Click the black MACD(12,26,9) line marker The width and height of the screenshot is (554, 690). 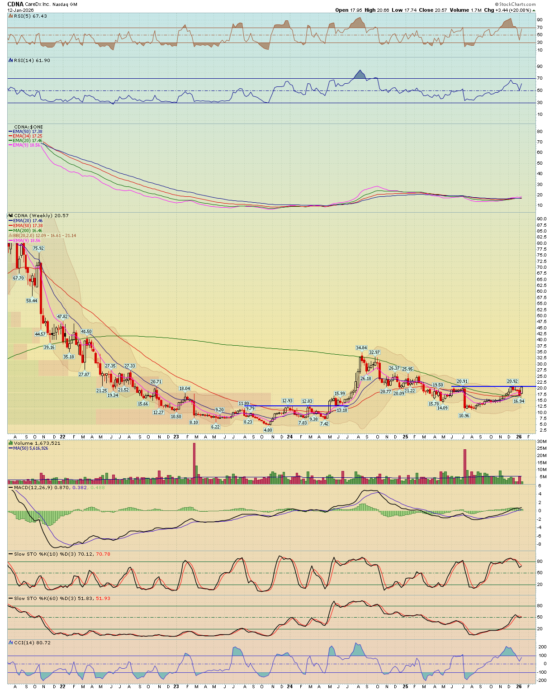pyautogui.click(x=11, y=488)
